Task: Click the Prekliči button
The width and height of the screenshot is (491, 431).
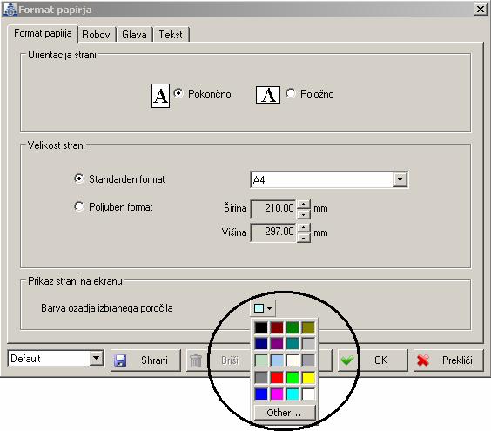Action: (x=448, y=360)
